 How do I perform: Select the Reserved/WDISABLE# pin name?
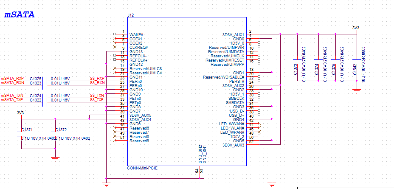(x=224, y=77)
